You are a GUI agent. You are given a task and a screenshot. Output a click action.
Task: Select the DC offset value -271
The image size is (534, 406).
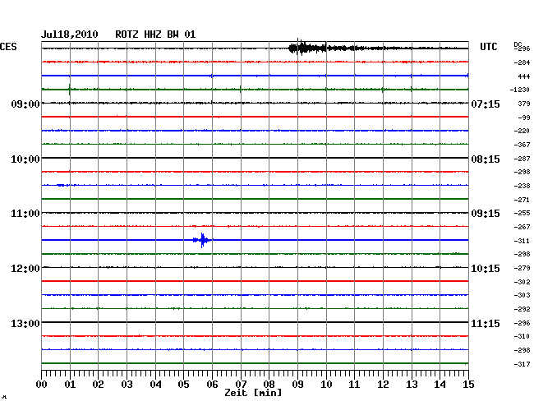[522, 200]
